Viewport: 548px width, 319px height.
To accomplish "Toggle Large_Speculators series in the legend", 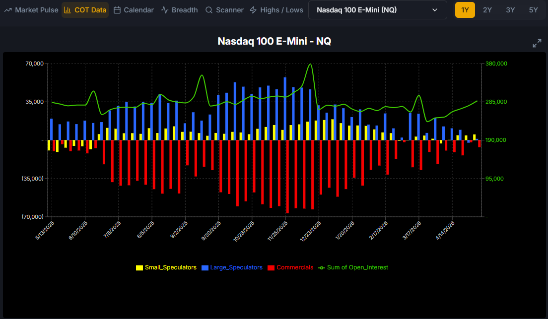I will tap(232, 267).
